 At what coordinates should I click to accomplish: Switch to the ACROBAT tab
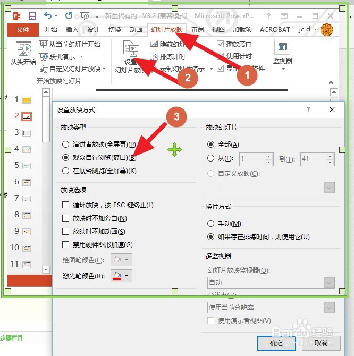(x=275, y=30)
